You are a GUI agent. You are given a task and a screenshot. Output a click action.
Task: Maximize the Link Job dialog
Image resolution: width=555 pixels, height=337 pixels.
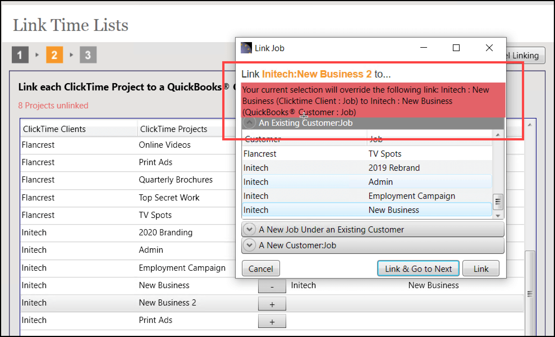click(x=456, y=48)
